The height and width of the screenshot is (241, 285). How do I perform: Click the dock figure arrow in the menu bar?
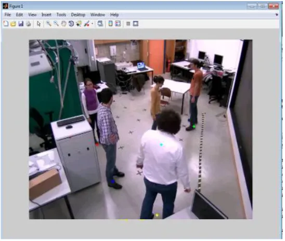(277, 15)
